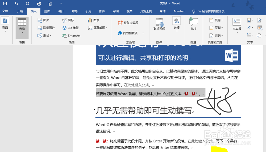This screenshot has width=266, height=152.
Task: Click 获取加载项 get add-ins
Action: click(128, 23)
